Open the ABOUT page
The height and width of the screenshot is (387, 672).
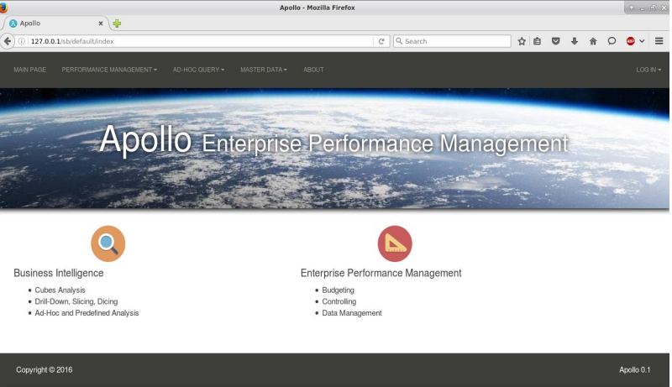313,70
